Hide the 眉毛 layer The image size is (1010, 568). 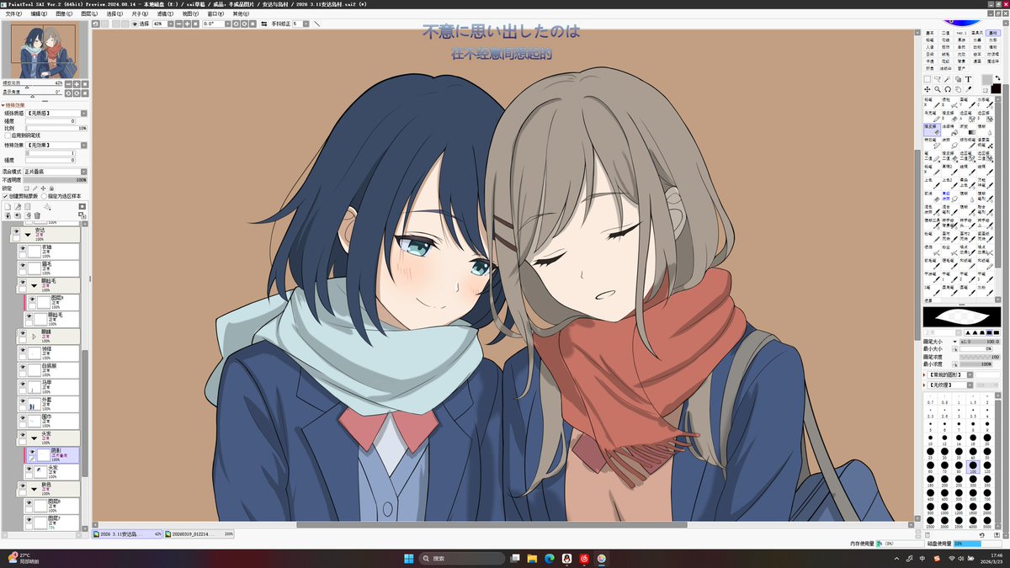coord(22,265)
